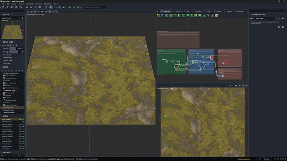This screenshot has width=287, height=161.
Task: Toggle the Tracing guide checkbox
Action: tap(2, 52)
